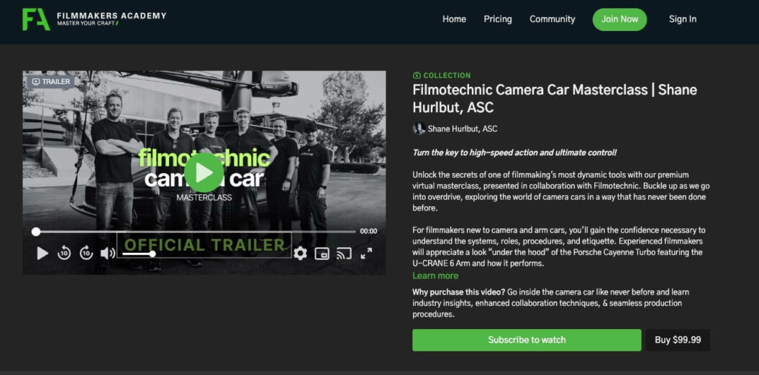759x375 pixels.
Task: Adjust the video volume slider
Action: [137, 254]
